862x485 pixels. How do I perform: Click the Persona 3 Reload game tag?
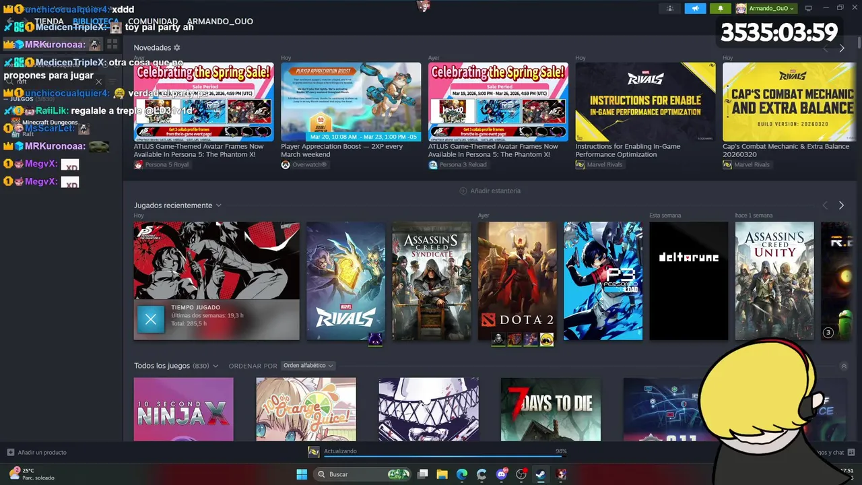pyautogui.click(x=457, y=164)
